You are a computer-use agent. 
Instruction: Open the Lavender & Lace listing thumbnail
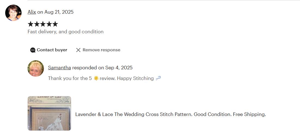[x=49, y=113]
